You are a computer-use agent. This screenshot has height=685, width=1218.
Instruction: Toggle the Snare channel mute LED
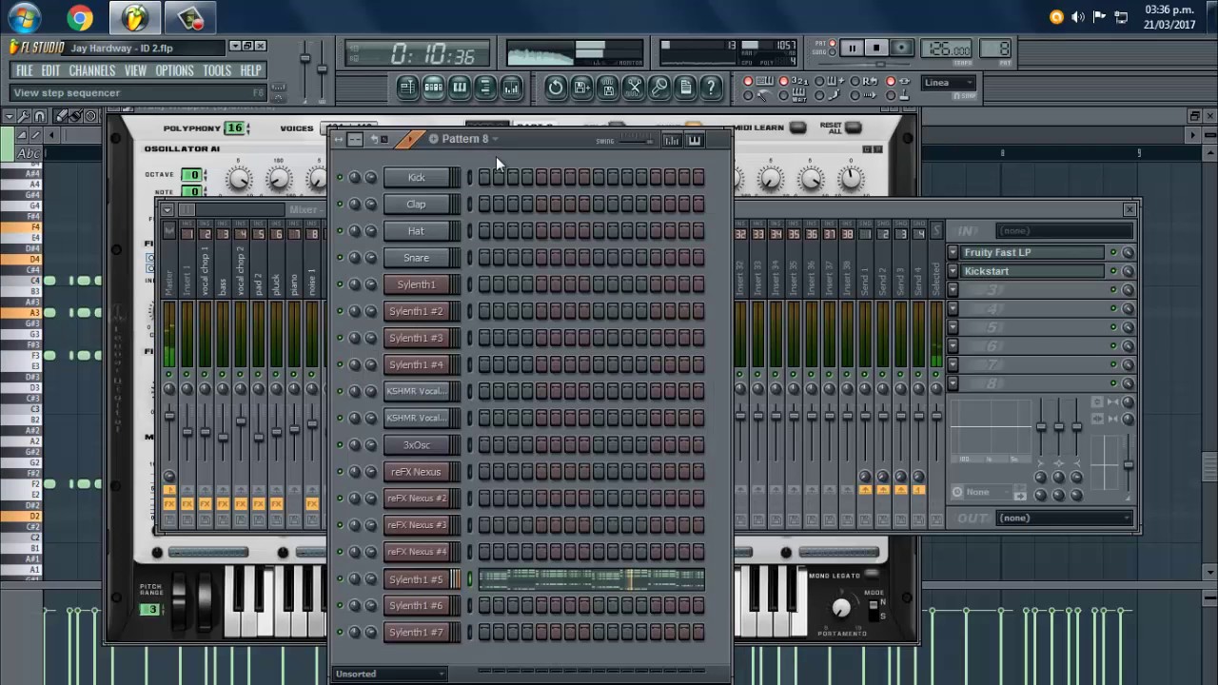pyautogui.click(x=340, y=258)
